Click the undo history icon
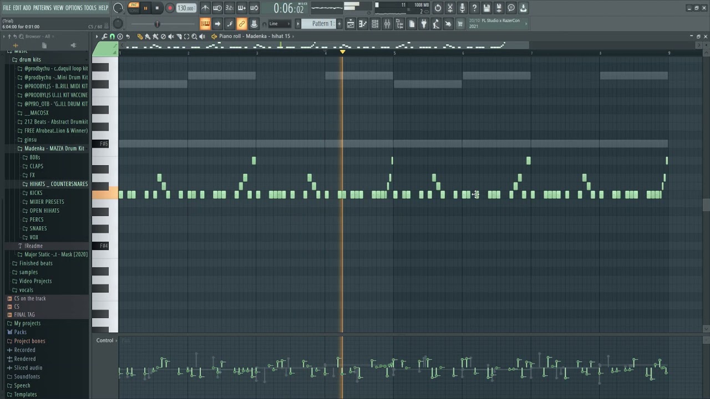The width and height of the screenshot is (710, 399). tap(438, 8)
